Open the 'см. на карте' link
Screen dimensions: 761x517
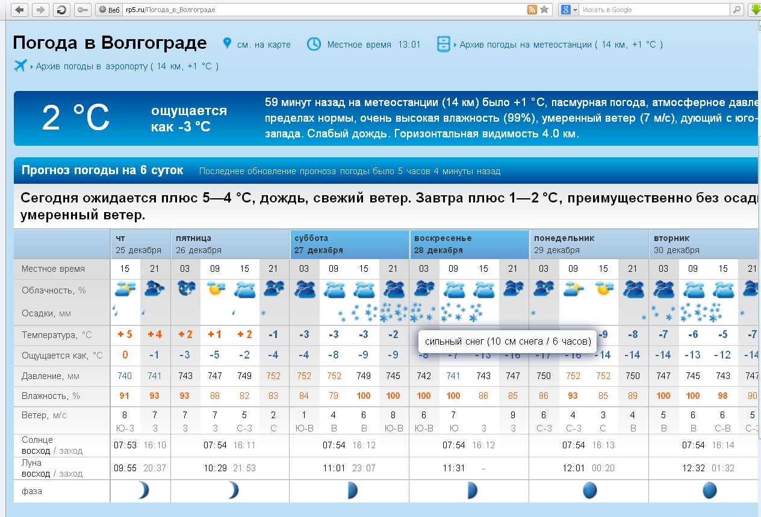(x=264, y=45)
